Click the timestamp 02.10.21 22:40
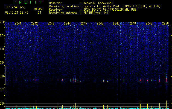The height and width of the screenshot is (109, 172). click(17, 13)
